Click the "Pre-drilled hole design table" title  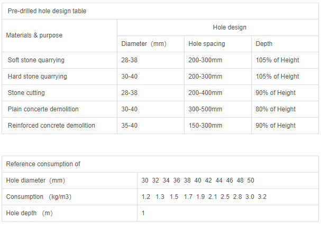47,11
